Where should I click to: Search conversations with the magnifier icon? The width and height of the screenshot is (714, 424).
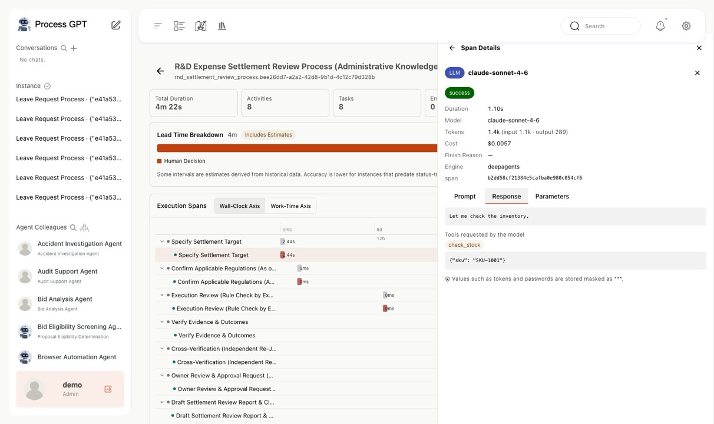point(64,48)
